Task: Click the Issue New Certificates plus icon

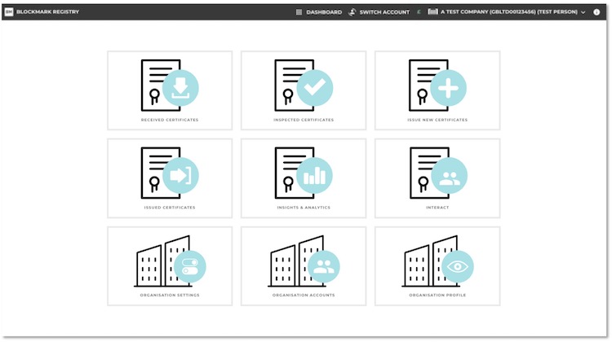Action: coord(448,88)
